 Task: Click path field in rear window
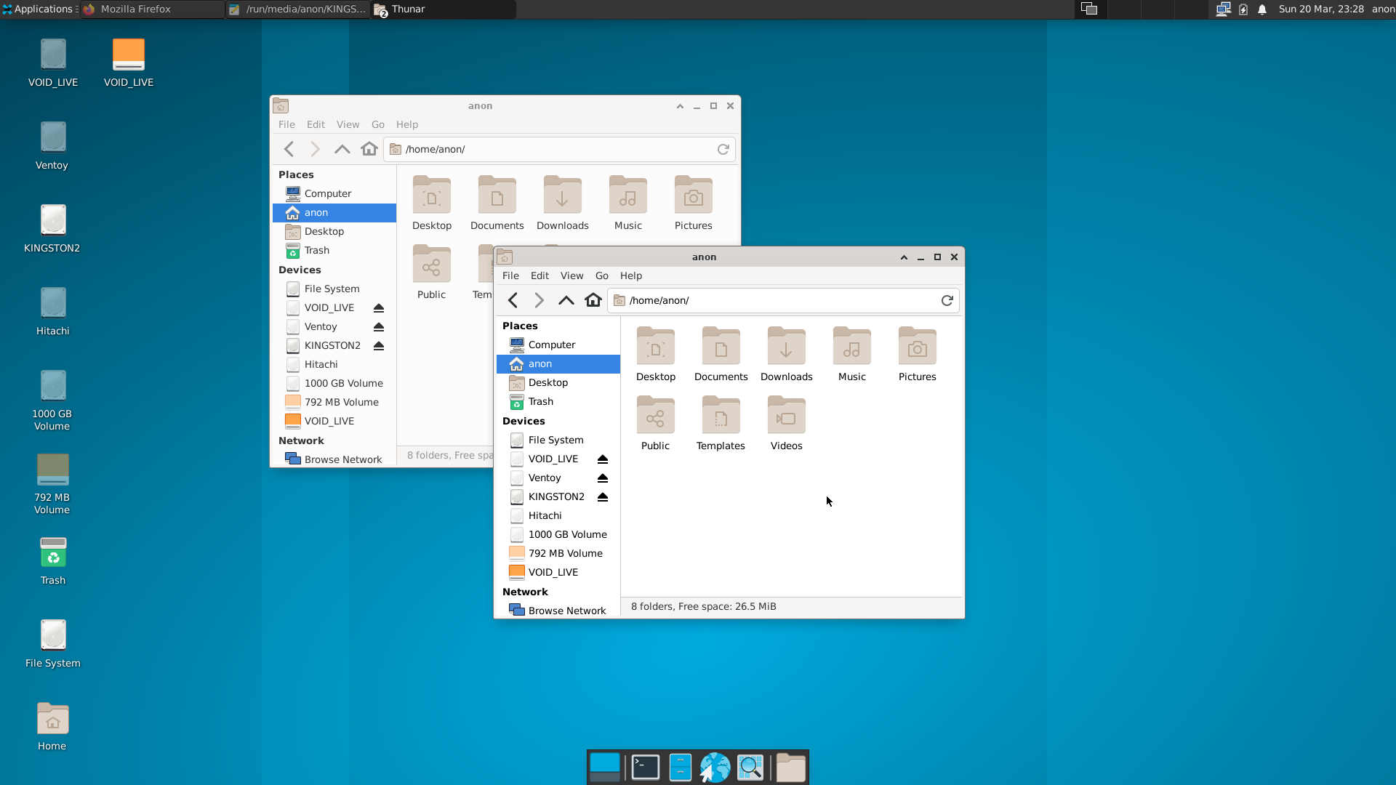point(558,149)
